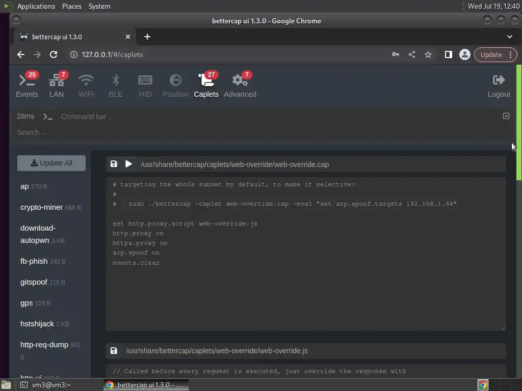Save the web-override.cap file

[x=114, y=164]
